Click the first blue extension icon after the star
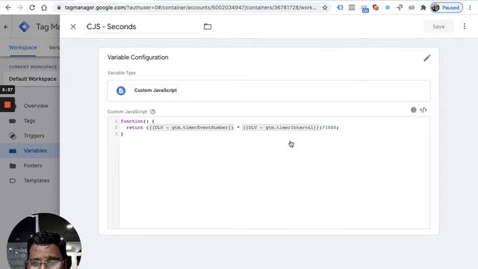The height and width of the screenshot is (269, 478). pyautogui.click(x=340, y=7)
